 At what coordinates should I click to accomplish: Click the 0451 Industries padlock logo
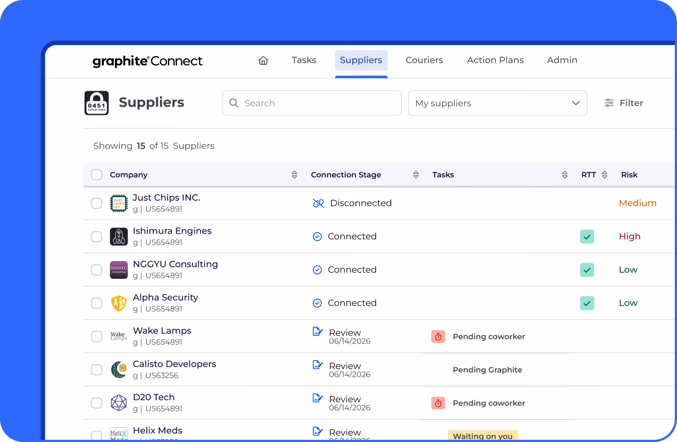(x=97, y=103)
